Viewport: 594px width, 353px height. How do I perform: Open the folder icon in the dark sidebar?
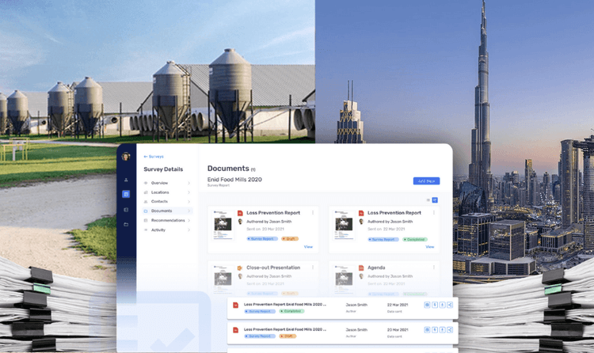pyautogui.click(x=126, y=225)
